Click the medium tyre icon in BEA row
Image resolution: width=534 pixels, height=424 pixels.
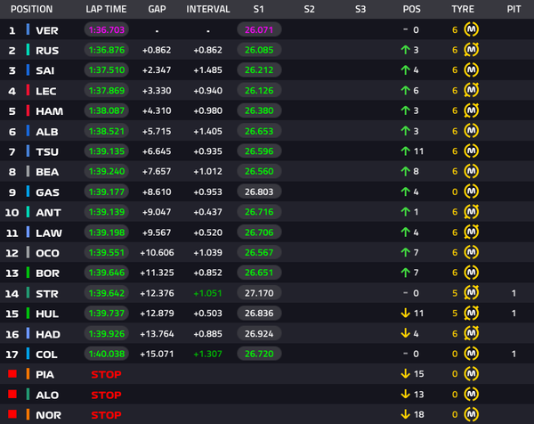coord(472,171)
